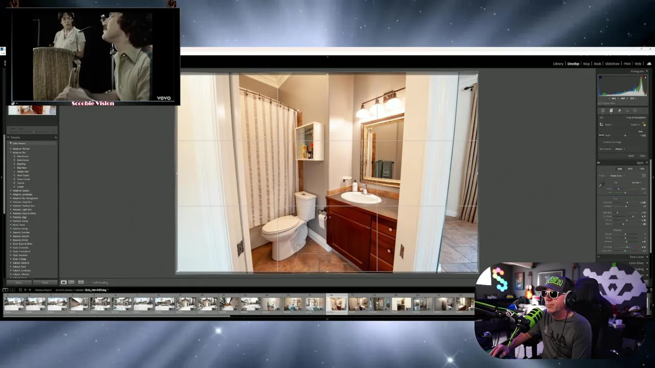Open the Adobe Color profile dropdown

click(618, 176)
